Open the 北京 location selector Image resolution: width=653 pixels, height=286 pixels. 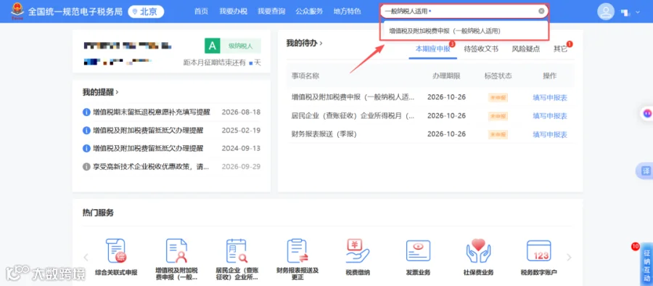(x=146, y=12)
